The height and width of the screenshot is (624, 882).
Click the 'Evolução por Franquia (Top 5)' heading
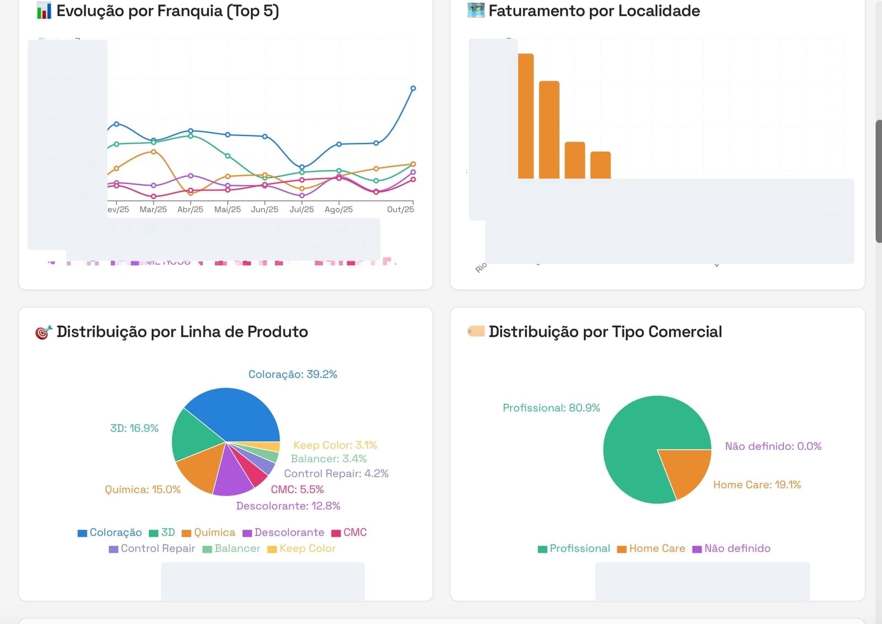168,11
